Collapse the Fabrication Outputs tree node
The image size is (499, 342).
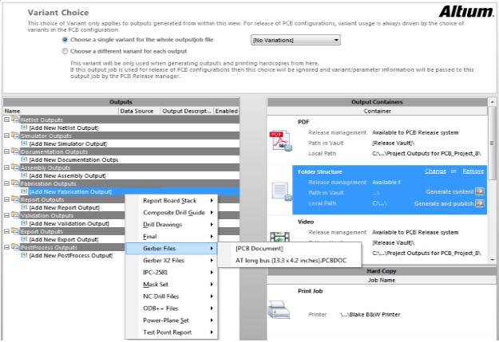pyautogui.click(x=6, y=183)
